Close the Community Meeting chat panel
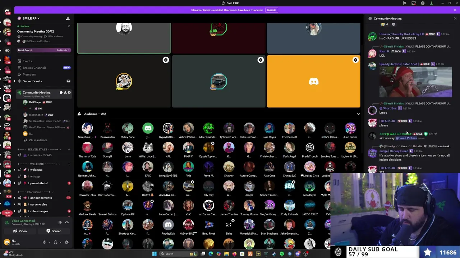 pos(455,18)
